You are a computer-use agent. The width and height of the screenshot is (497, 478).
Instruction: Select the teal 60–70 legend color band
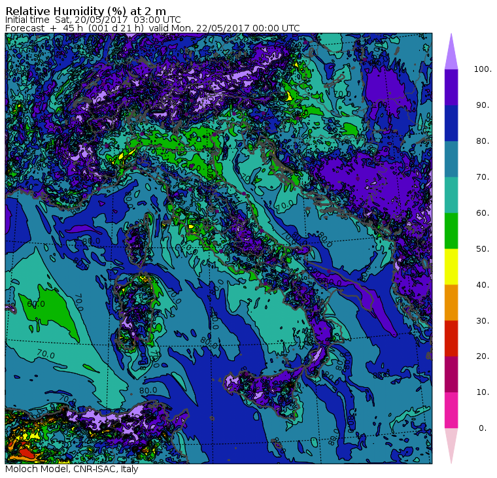click(451, 195)
